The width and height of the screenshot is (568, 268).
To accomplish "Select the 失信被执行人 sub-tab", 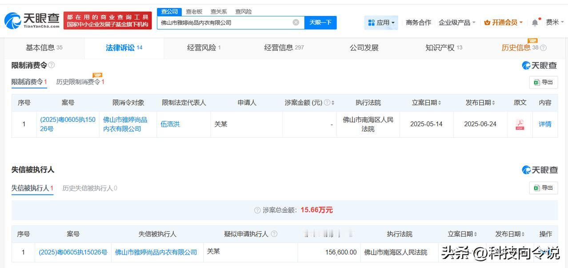I will tap(32, 188).
